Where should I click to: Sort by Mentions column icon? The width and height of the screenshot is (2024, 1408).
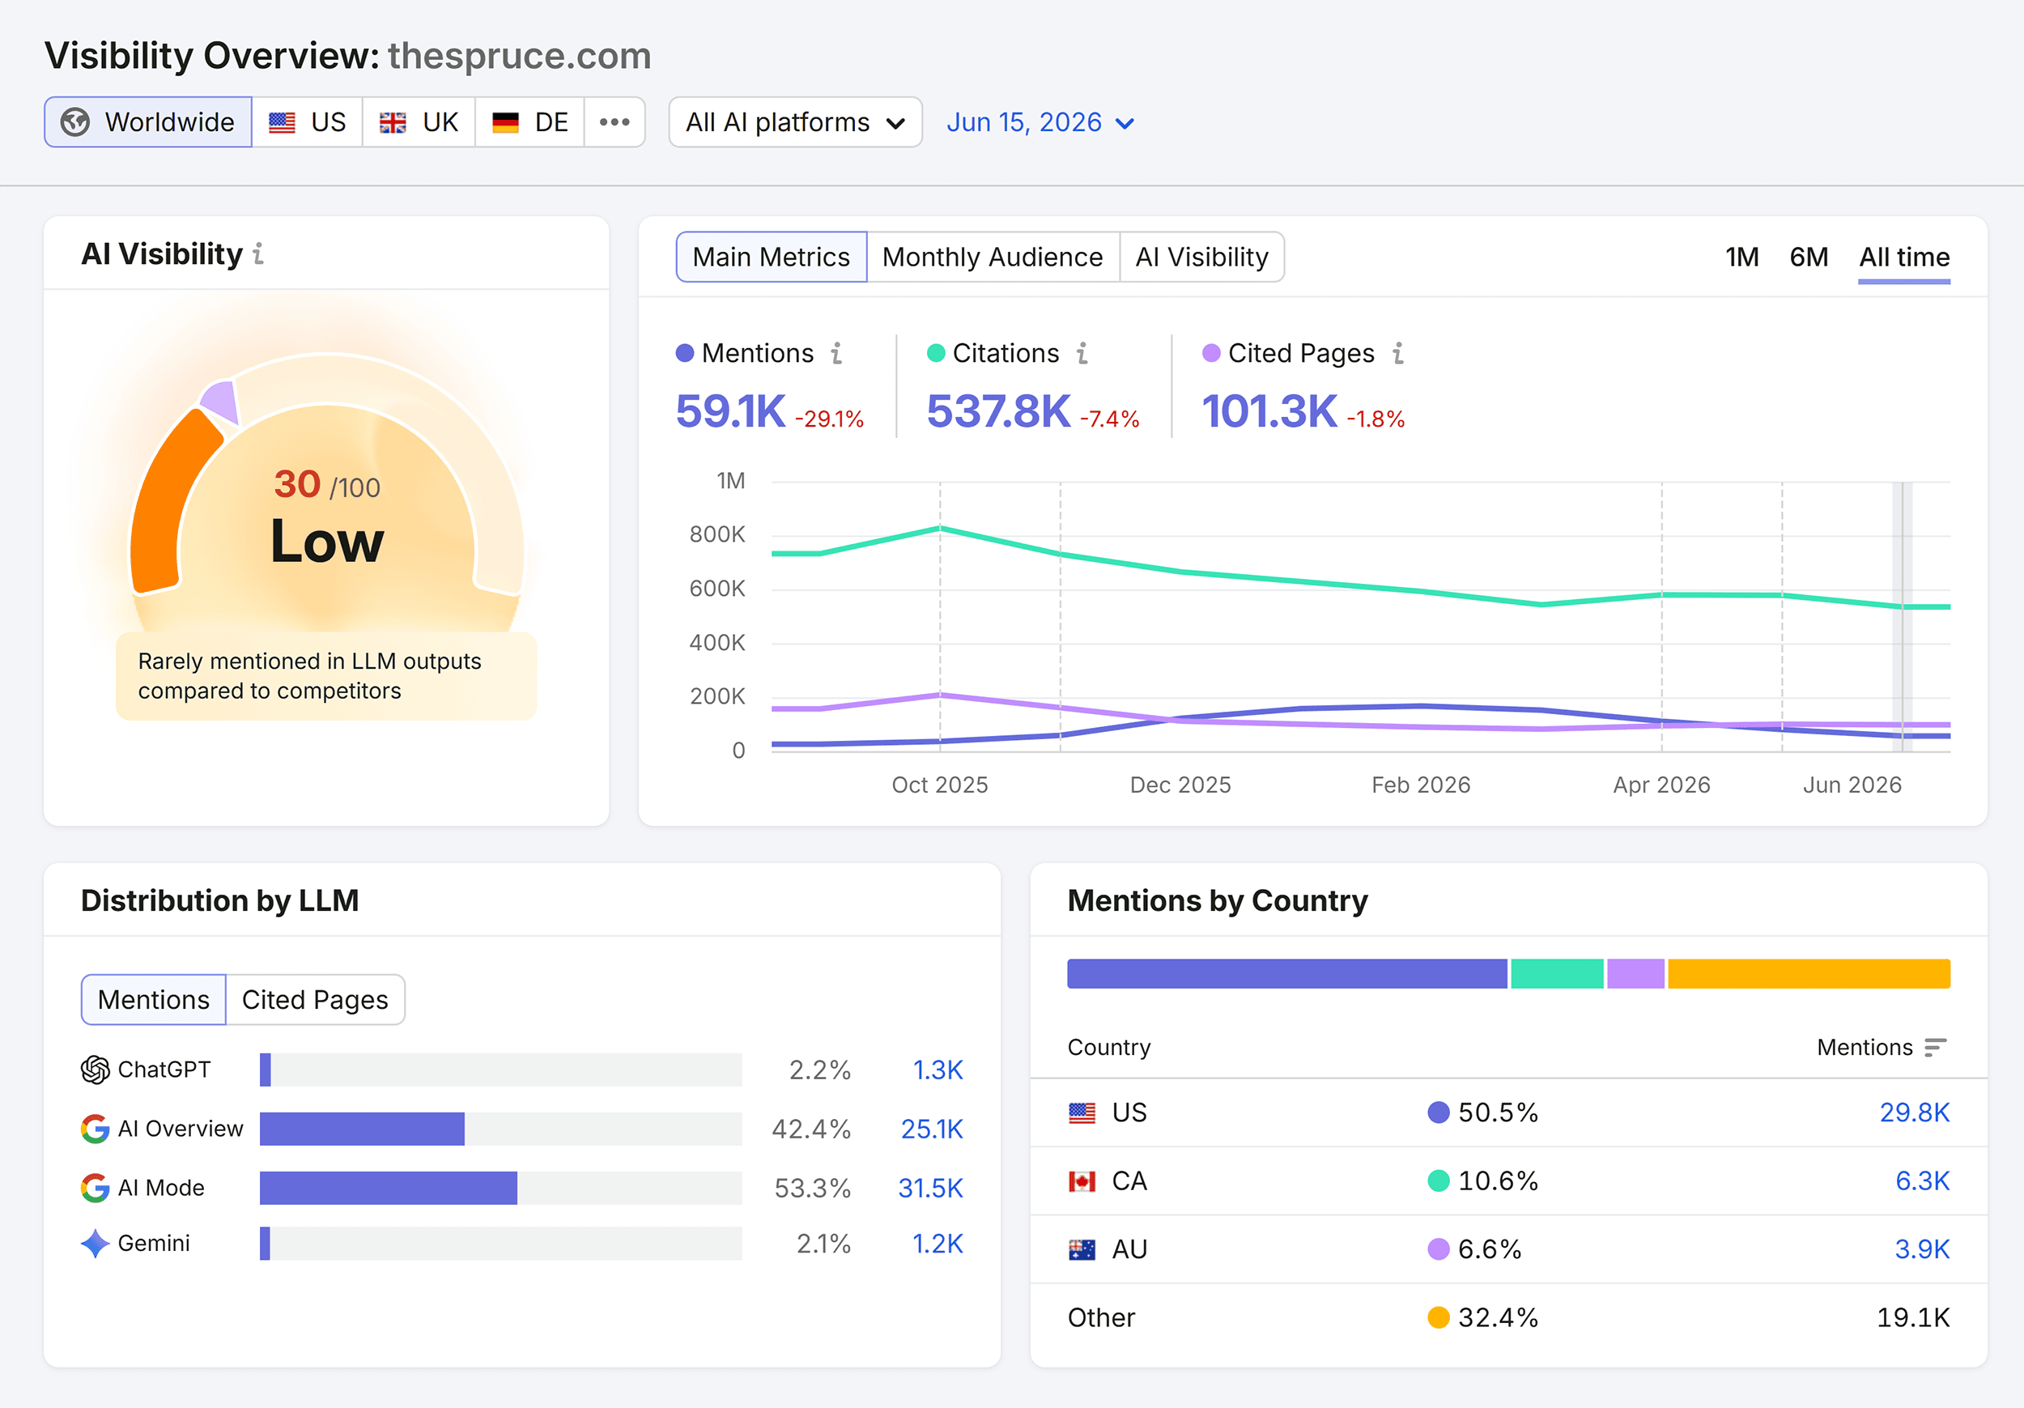coord(1935,1047)
